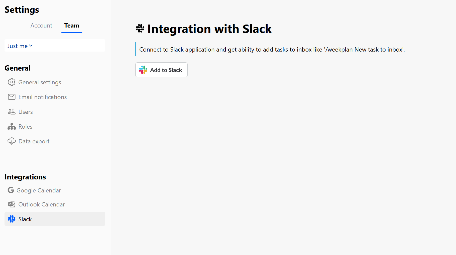Open the Outlook Calendar integration

coord(42,204)
